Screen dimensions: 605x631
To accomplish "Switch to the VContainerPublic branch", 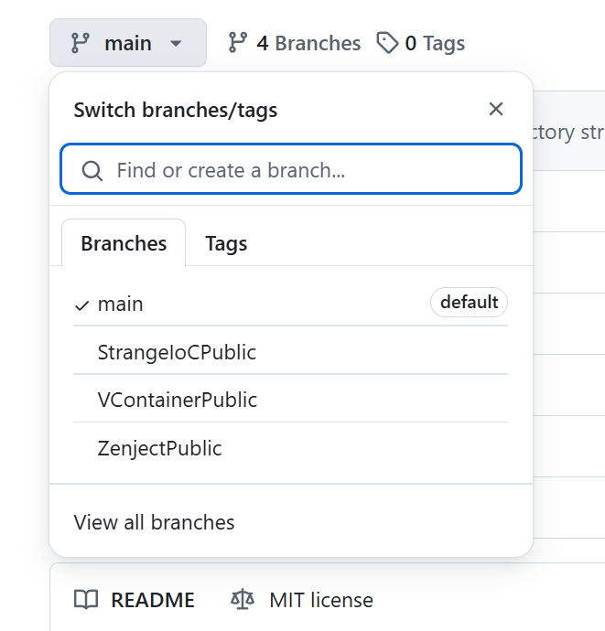I will tap(290, 400).
